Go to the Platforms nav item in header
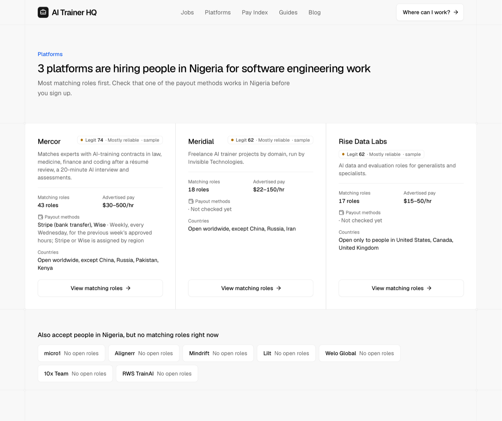This screenshot has height=421, width=502. tap(218, 12)
